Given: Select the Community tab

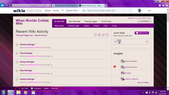Looking at the screenshot, I should click(106, 21).
